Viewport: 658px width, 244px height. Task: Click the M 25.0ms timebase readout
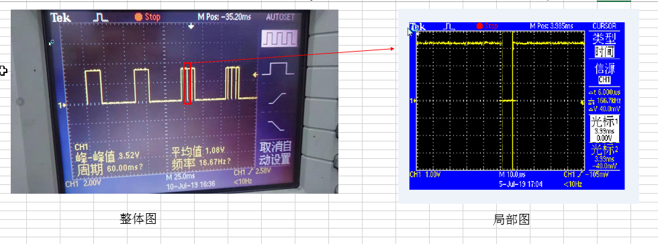[x=181, y=176]
